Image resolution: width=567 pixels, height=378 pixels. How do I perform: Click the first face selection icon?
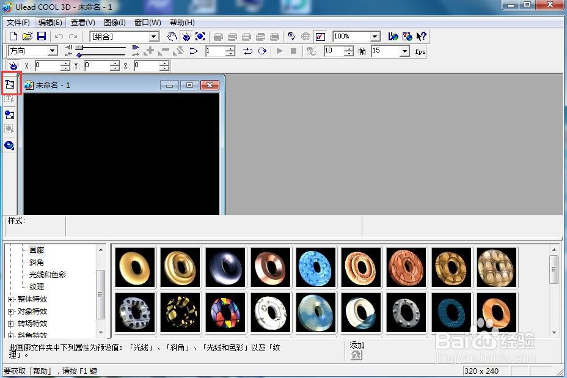(218, 37)
